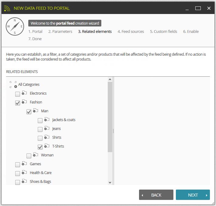Select the Man category label
This screenshot has height=206, width=216.
pos(45,111)
